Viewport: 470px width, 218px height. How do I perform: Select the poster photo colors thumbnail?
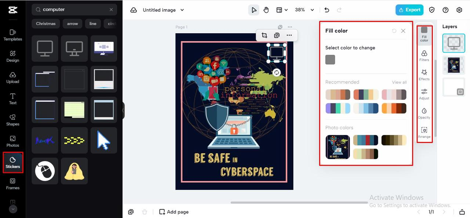[x=338, y=147]
